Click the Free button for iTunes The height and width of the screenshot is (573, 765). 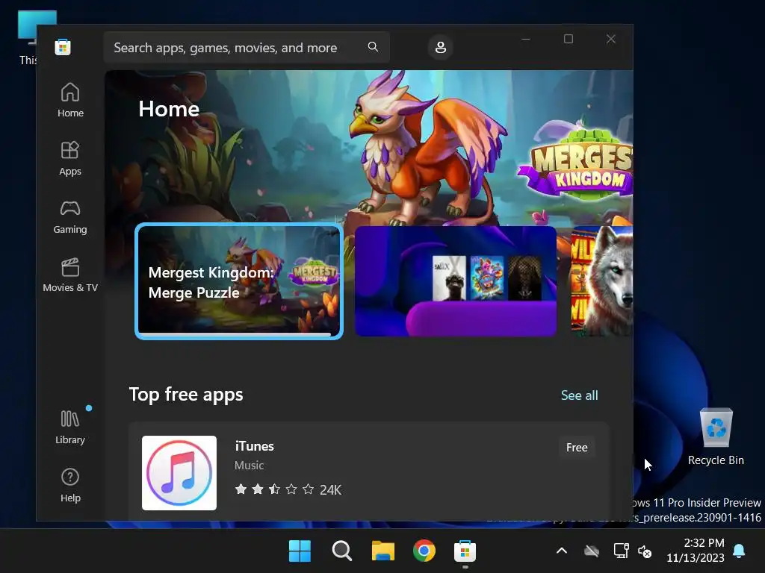[x=577, y=448]
